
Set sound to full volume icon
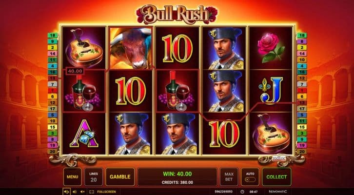click(x=66, y=192)
